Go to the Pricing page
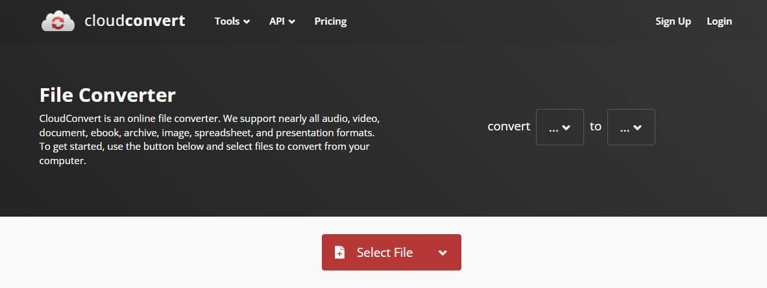The width and height of the screenshot is (767, 288). click(x=330, y=21)
